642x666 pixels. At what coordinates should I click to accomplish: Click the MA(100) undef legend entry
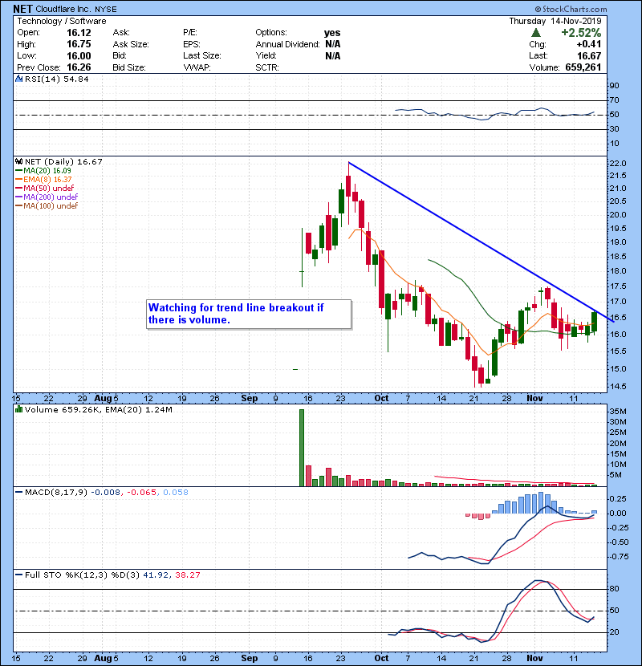[x=47, y=206]
